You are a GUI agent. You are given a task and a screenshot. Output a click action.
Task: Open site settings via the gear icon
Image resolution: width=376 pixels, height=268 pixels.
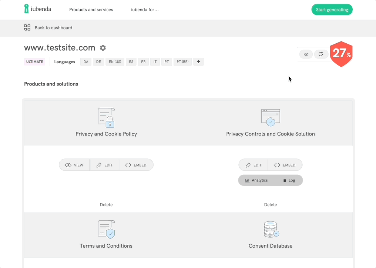[x=103, y=48]
